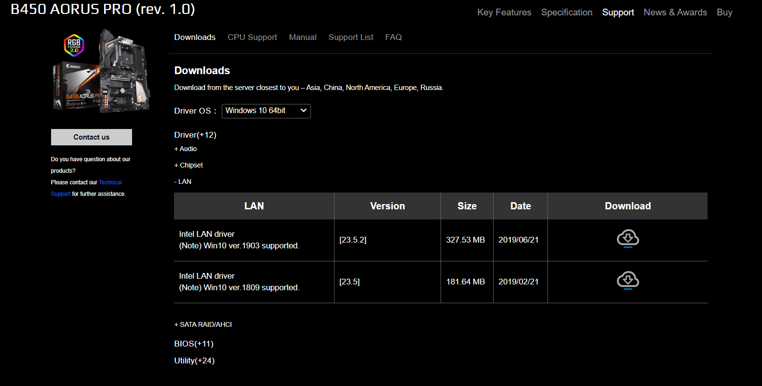Image resolution: width=762 pixels, height=386 pixels.
Task: Expand the SATA RAID/AHCI section
Action: 203,324
